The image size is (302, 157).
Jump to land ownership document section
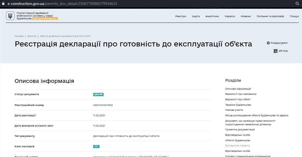tap(250, 123)
